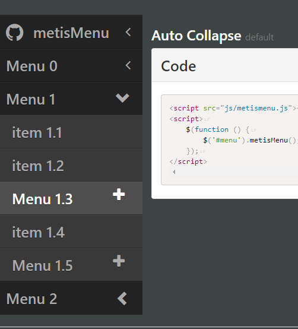Image resolution: width=298 pixels, height=329 pixels.
Task: Open the Menu 0 entry
Action: tap(71, 65)
